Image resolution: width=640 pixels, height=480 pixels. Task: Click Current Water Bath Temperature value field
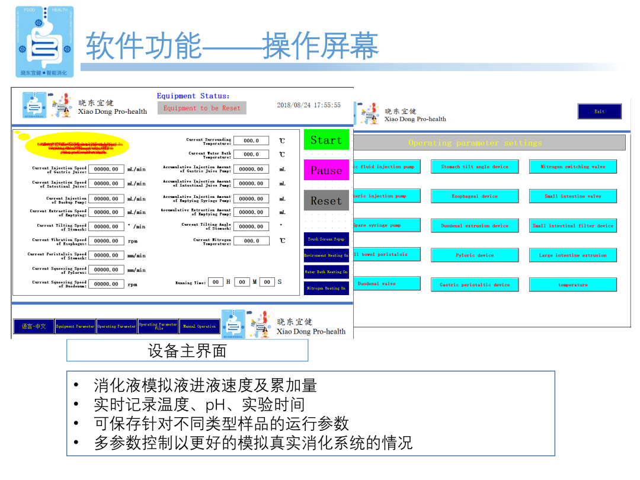[x=251, y=154]
